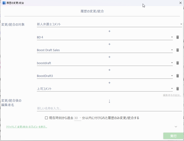This screenshot has width=184, height=141.
Task: Click the app icon in title bar
Action: tap(4, 3)
